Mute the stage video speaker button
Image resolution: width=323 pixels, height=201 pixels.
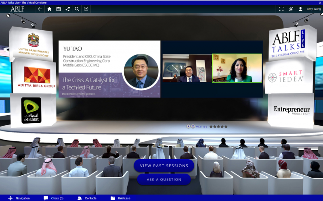tap(188, 126)
